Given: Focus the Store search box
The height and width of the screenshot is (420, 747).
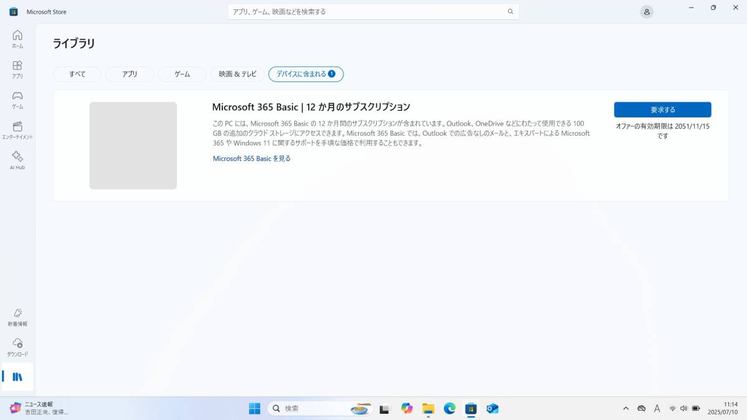Looking at the screenshot, I should (373, 11).
